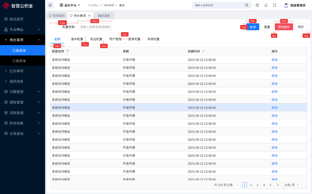Screen dimensions: 312x194
Task: Open the 20条/页 page size dropdown
Action: (291, 185)
